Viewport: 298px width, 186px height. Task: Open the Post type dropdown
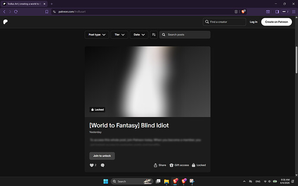tap(97, 35)
